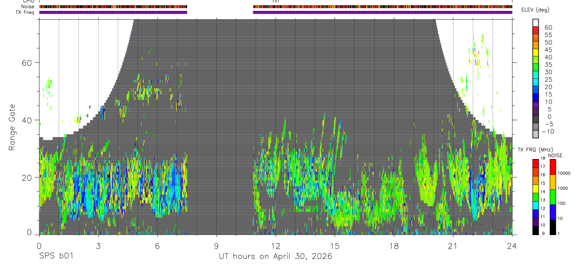
Task: Pick the elevation colorbar swatch beside 25
Action: [x=536, y=82]
